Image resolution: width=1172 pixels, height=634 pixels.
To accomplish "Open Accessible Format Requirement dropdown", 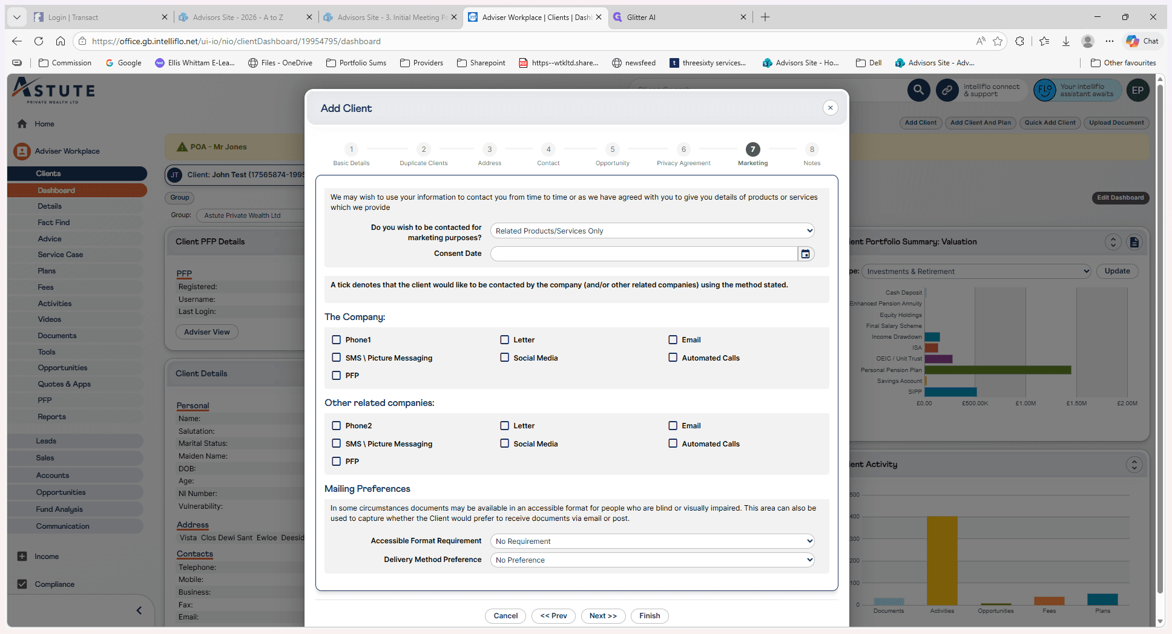I will 653,541.
